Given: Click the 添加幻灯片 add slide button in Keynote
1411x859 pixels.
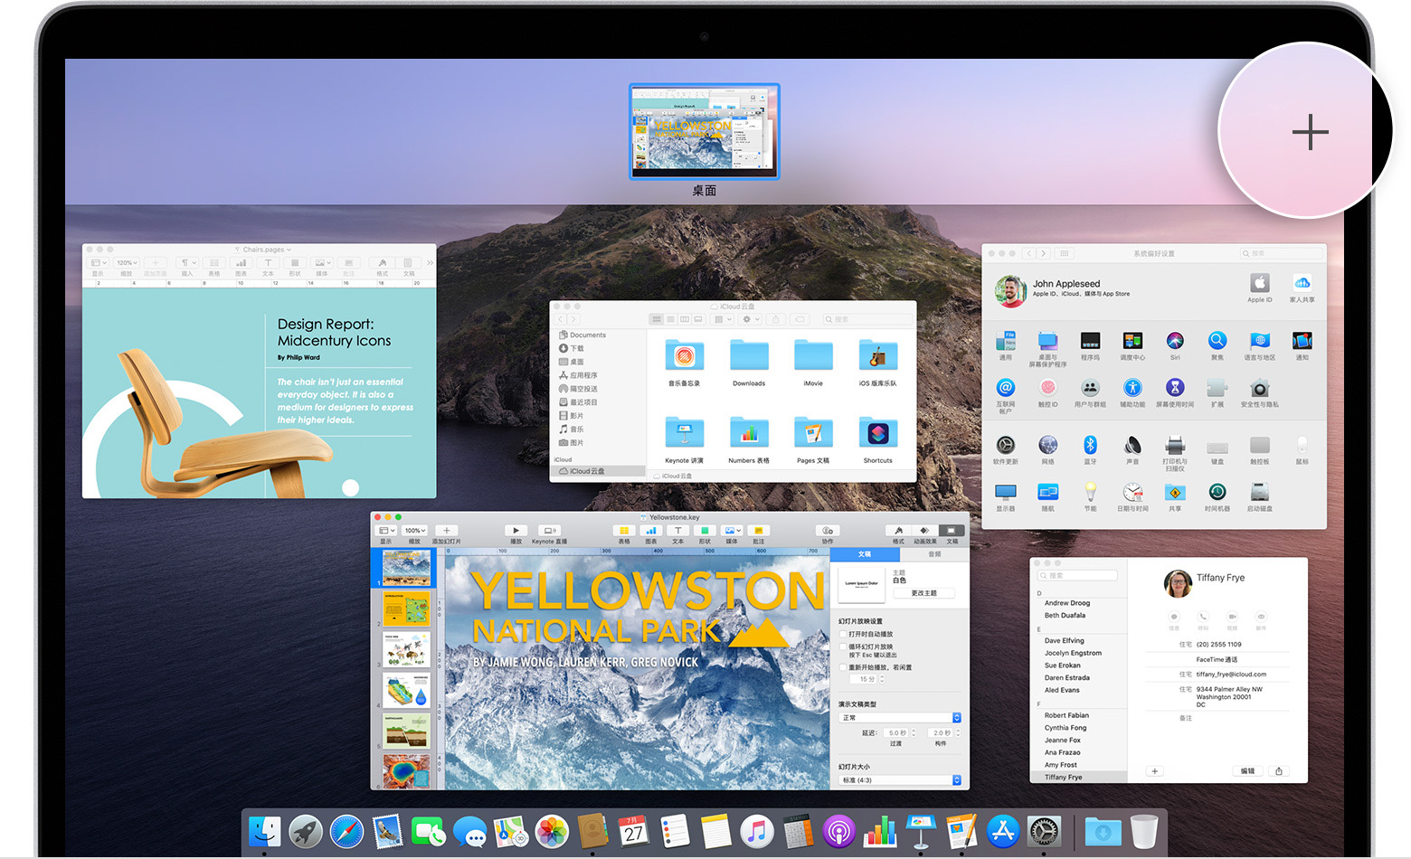Looking at the screenshot, I should 446,531.
